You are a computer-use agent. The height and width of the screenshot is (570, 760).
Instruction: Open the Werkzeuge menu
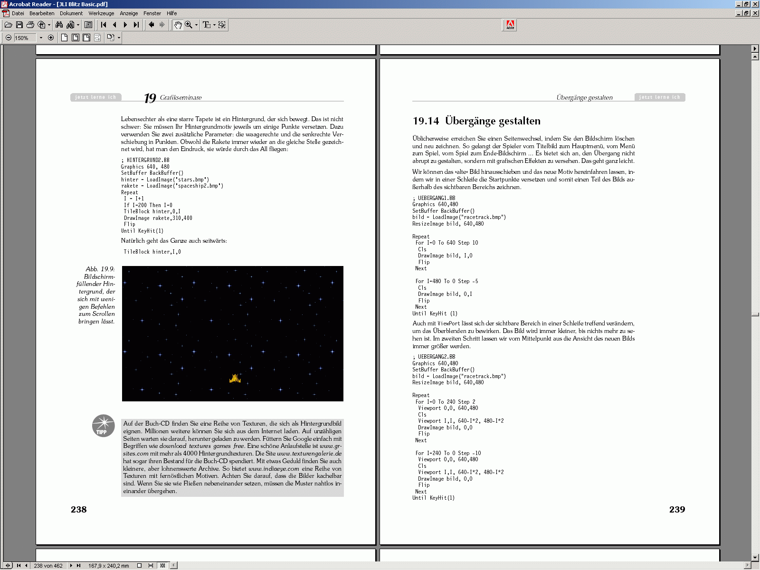click(x=101, y=13)
